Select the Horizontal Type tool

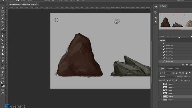click(x=3, y=61)
